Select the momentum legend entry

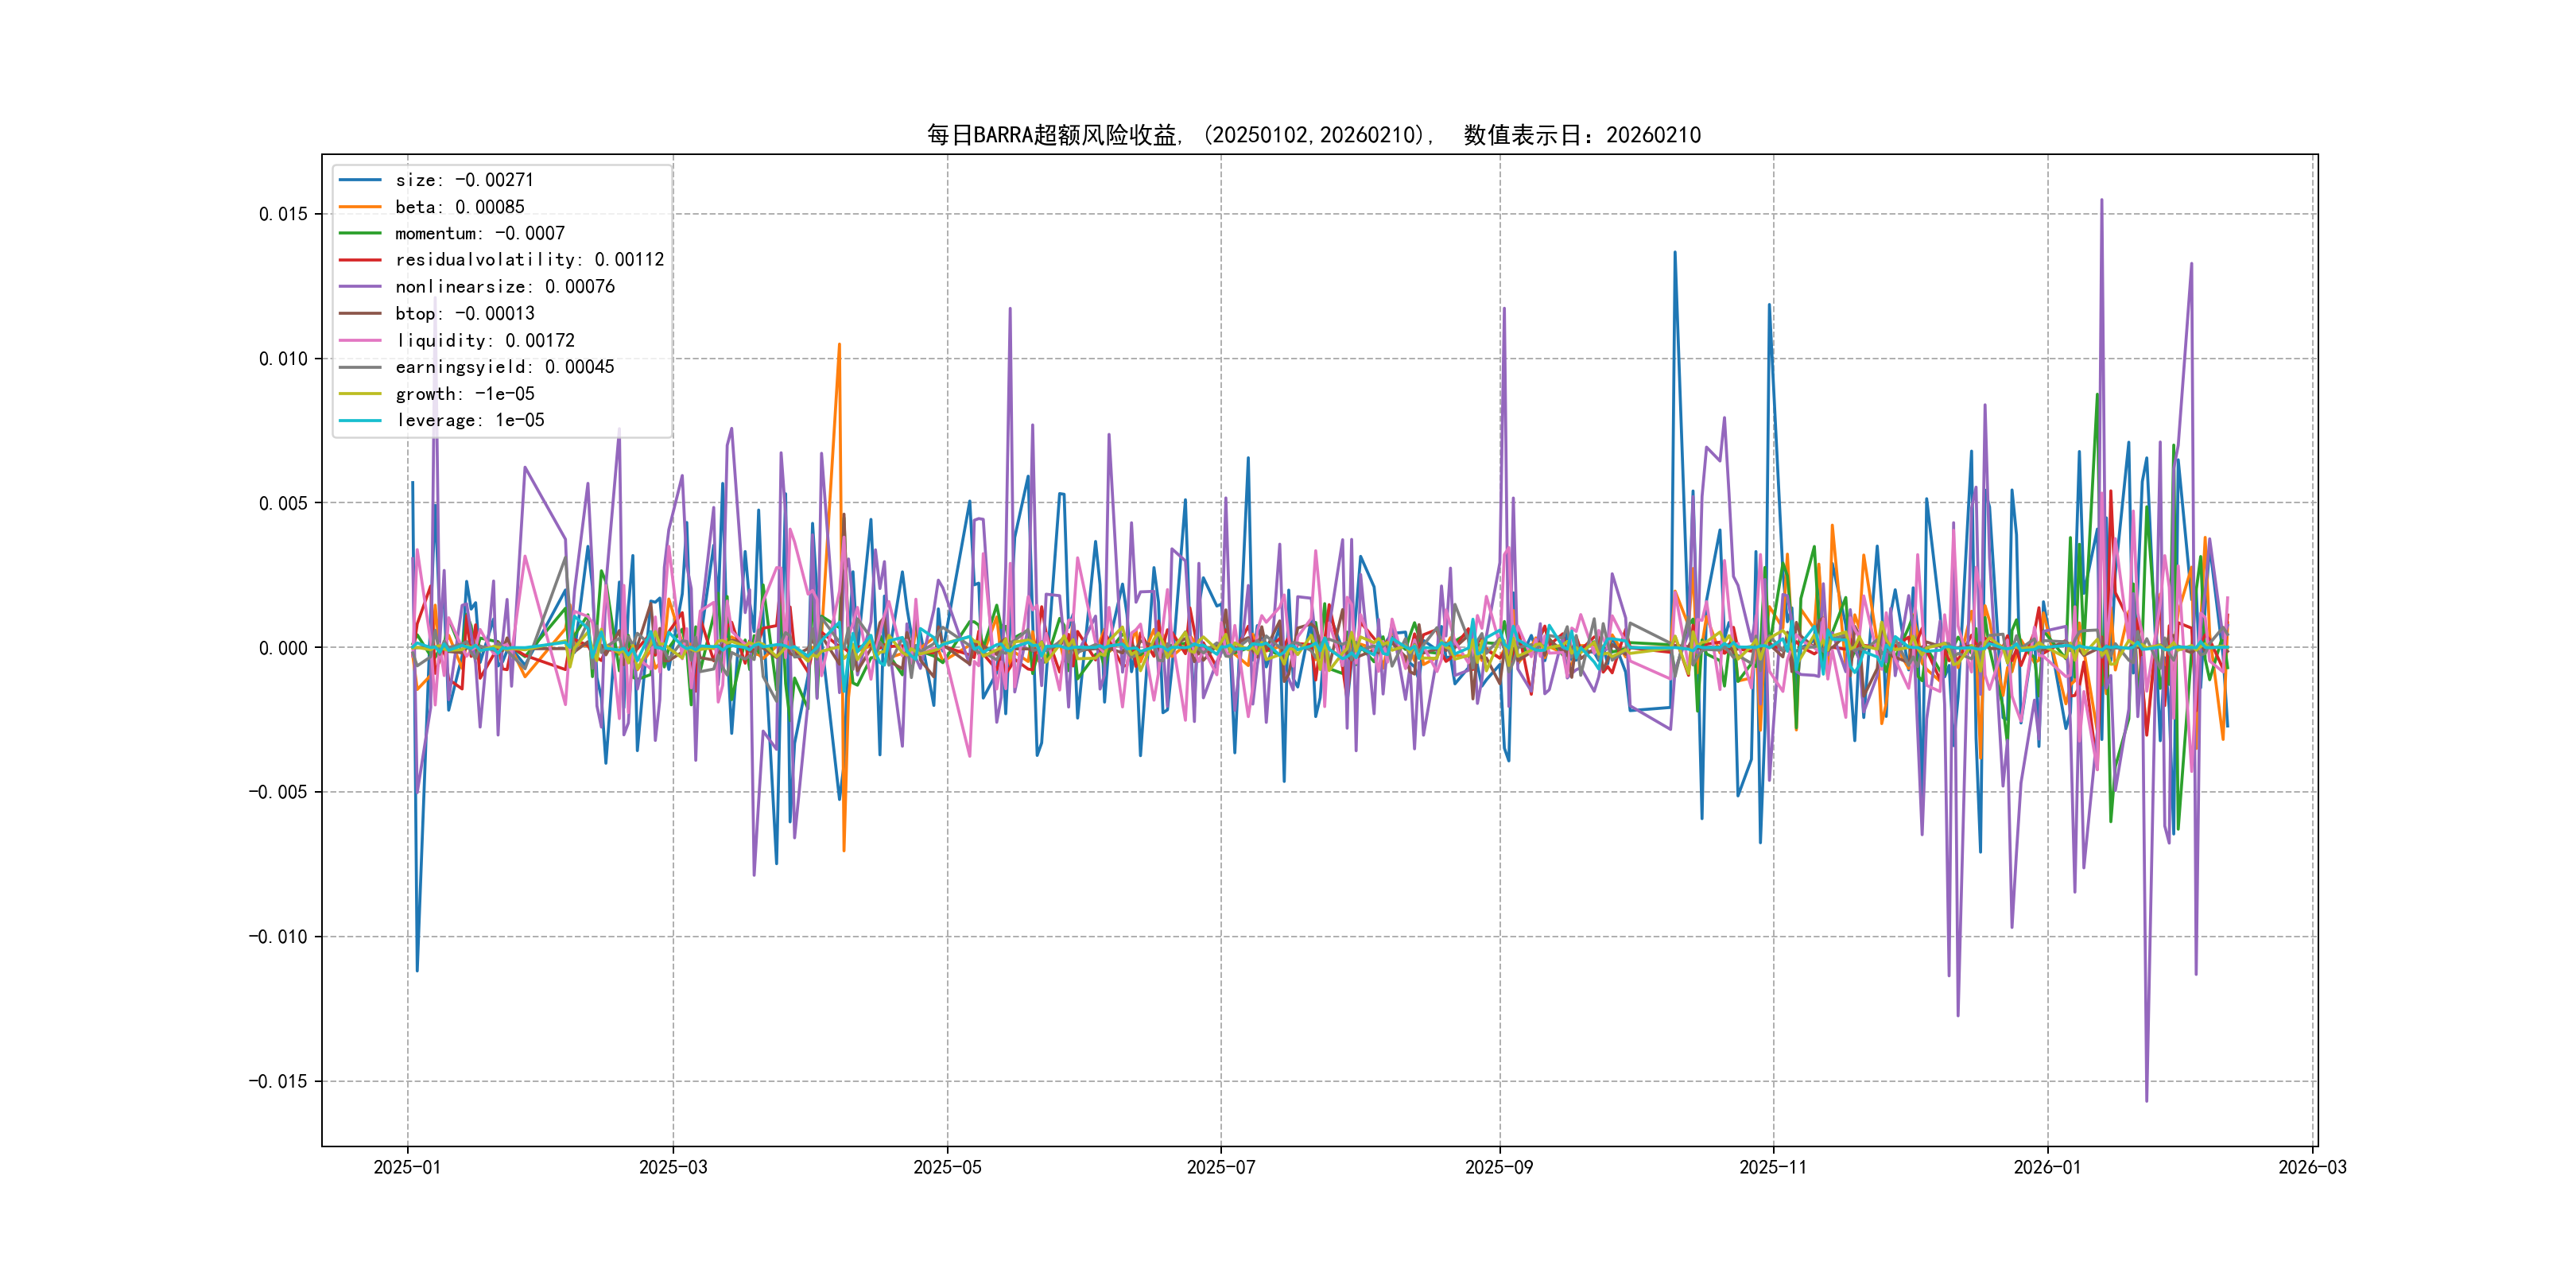(x=479, y=233)
